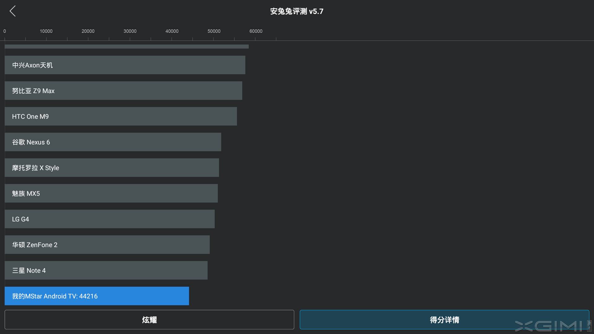Tap the HTC One M9 score bar
Screen dimensions: 594x334
pos(121,116)
